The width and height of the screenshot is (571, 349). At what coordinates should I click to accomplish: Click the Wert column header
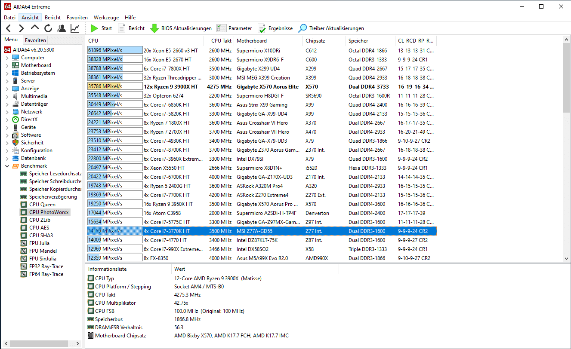click(x=255, y=269)
